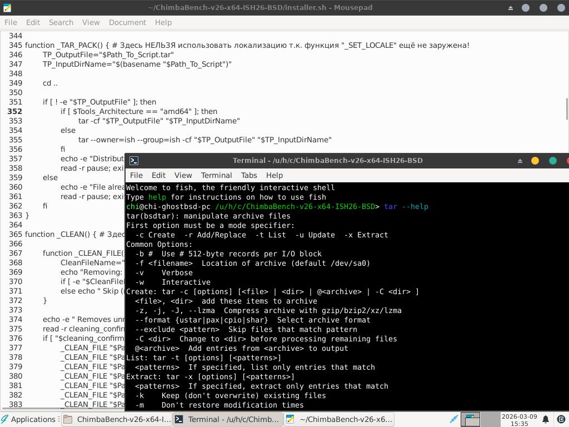
Task: Click the 'function _CLEAN()' line 365
Action: click(75, 234)
